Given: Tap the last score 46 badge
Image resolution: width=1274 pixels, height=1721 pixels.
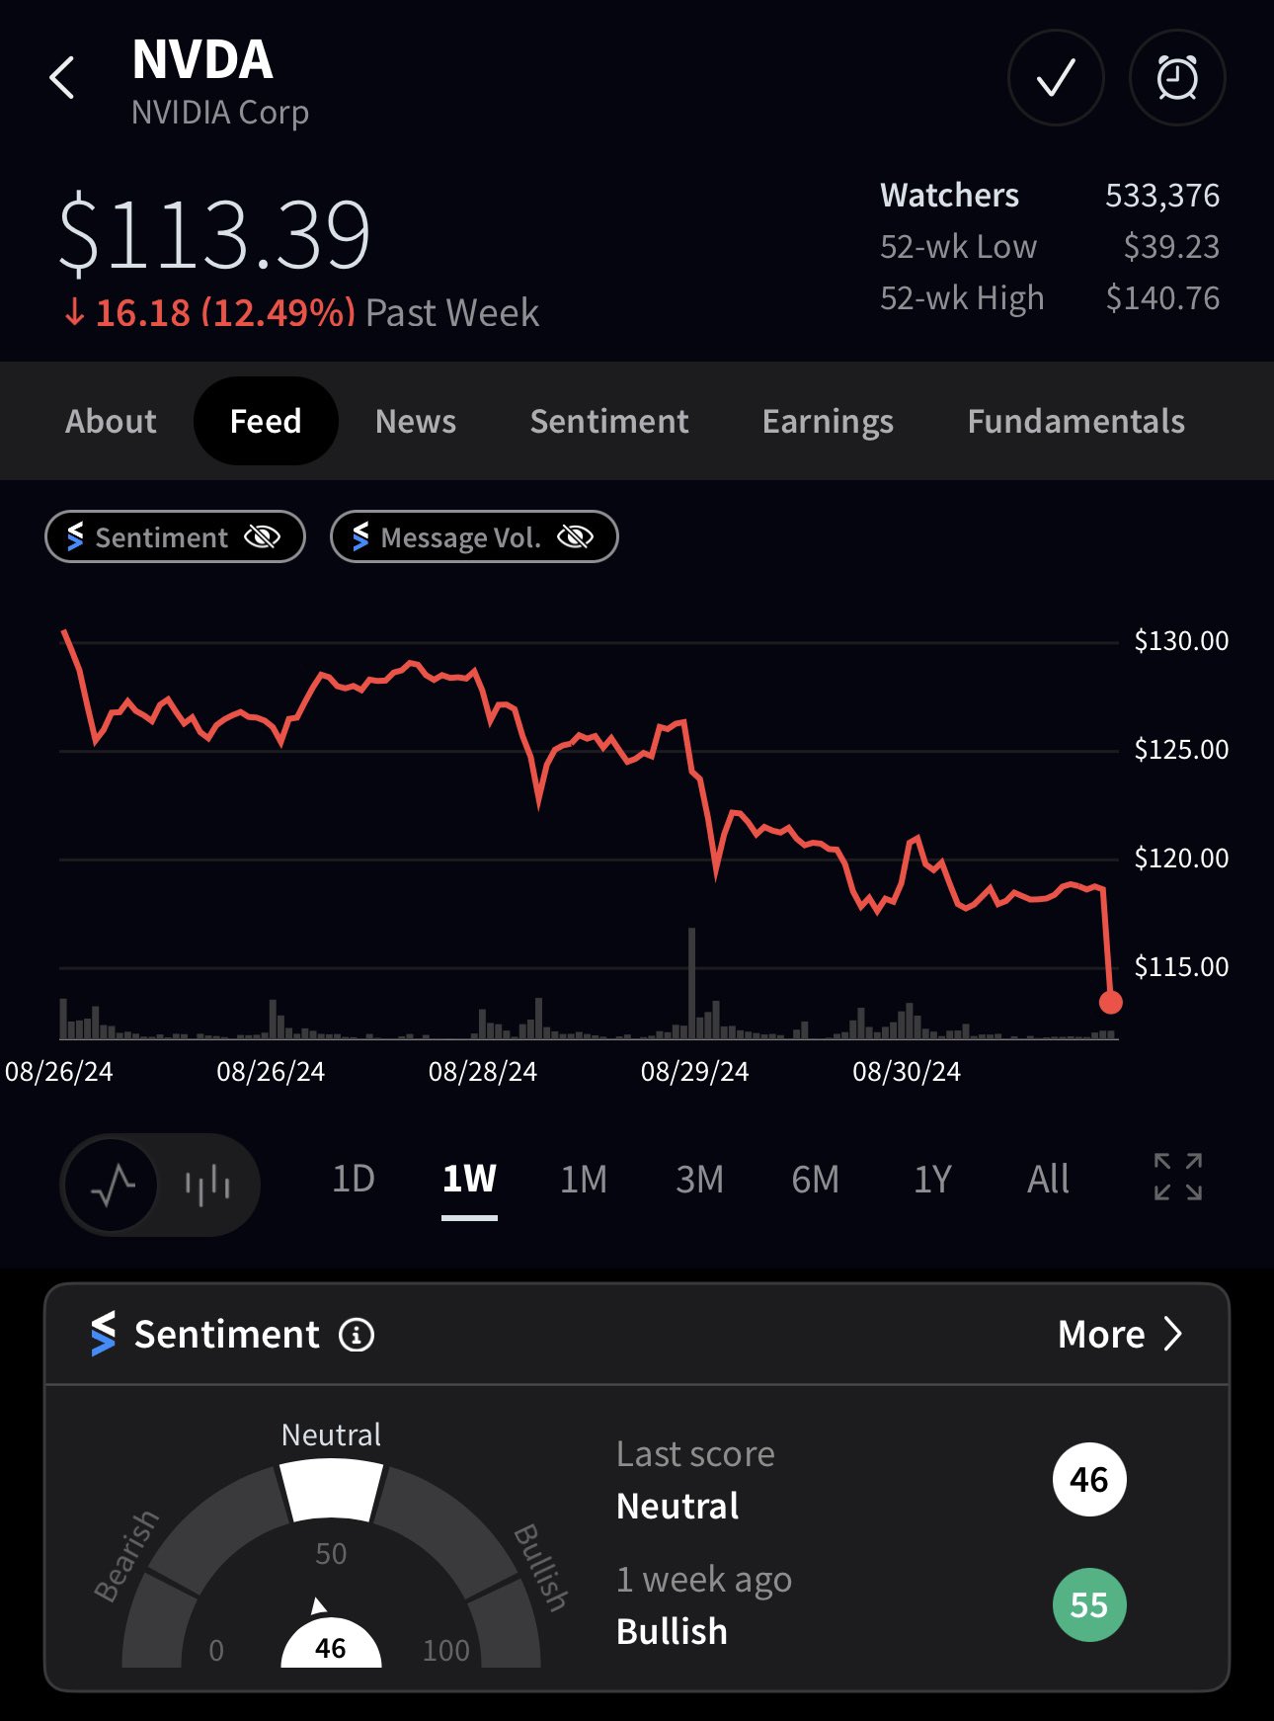Looking at the screenshot, I should point(1089,1479).
